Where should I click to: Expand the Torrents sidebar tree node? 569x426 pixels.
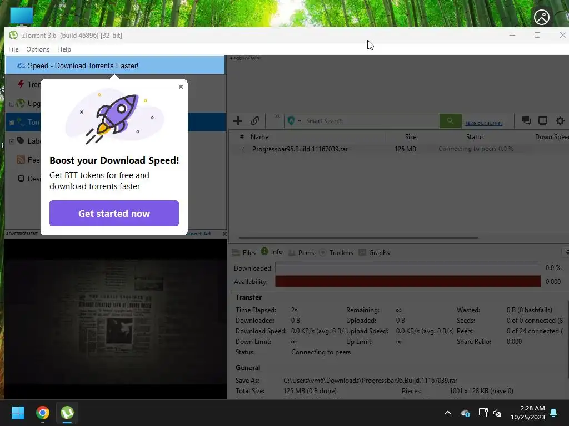coord(12,123)
